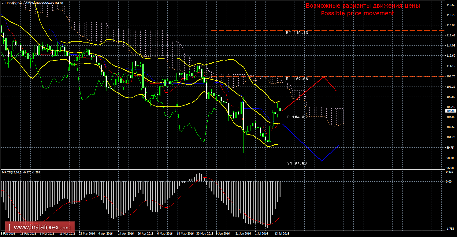Select the R1 109.66 resistance label
The height and width of the screenshot is (237, 457).
(x=297, y=79)
